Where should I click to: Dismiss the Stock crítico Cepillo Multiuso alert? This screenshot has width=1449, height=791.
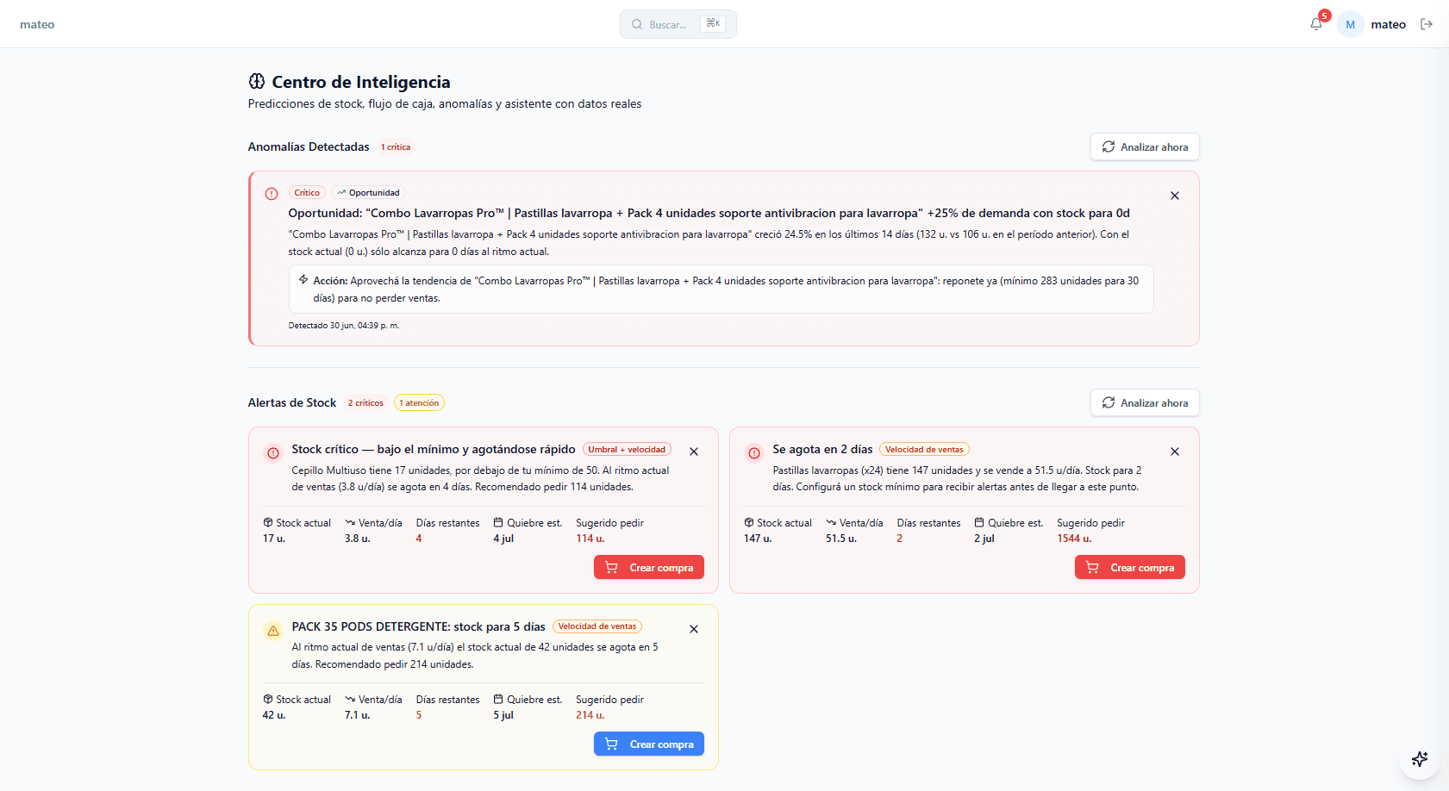pos(694,452)
